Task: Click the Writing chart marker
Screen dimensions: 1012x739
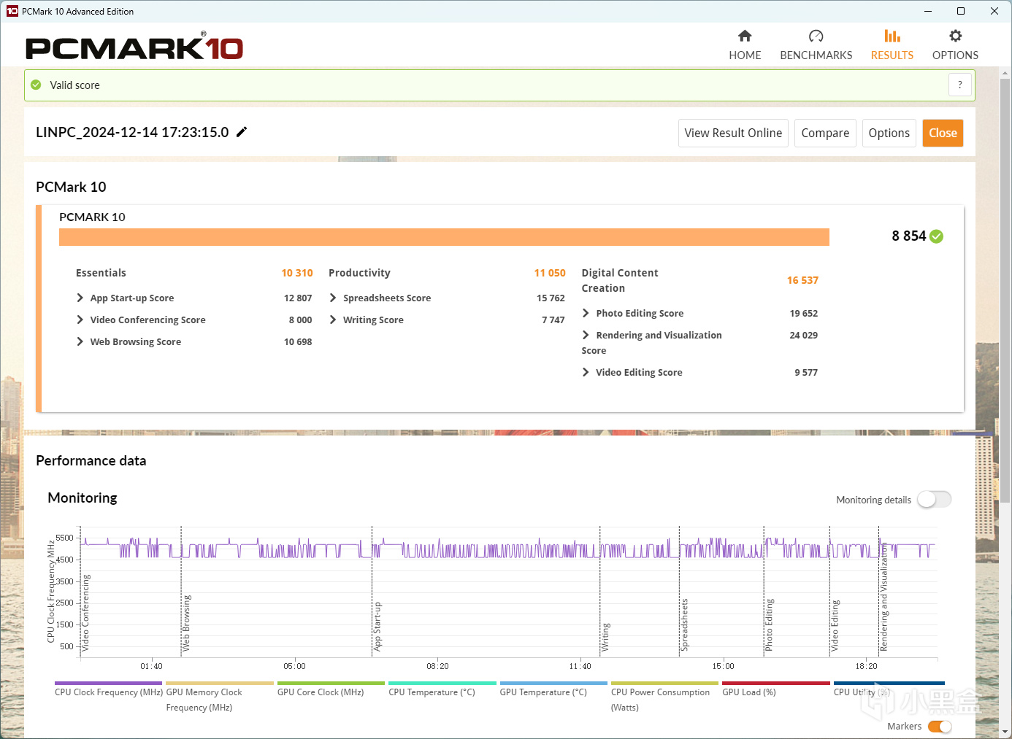Action: tap(605, 637)
